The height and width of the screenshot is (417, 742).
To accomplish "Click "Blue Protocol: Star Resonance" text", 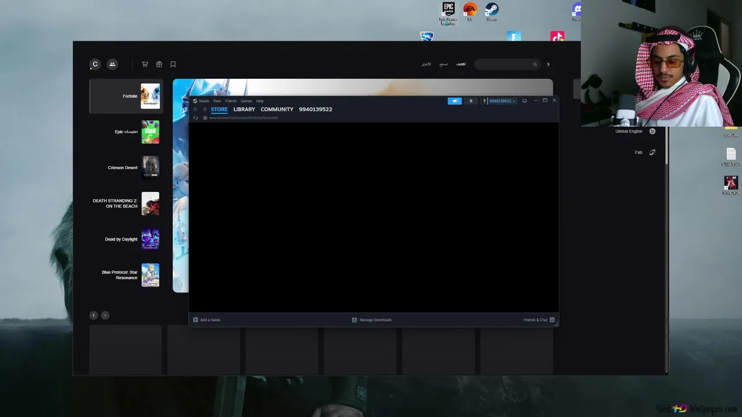I will [x=119, y=275].
